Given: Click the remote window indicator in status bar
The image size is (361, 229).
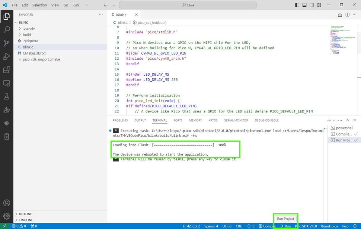Looking at the screenshot, I should [4, 226].
